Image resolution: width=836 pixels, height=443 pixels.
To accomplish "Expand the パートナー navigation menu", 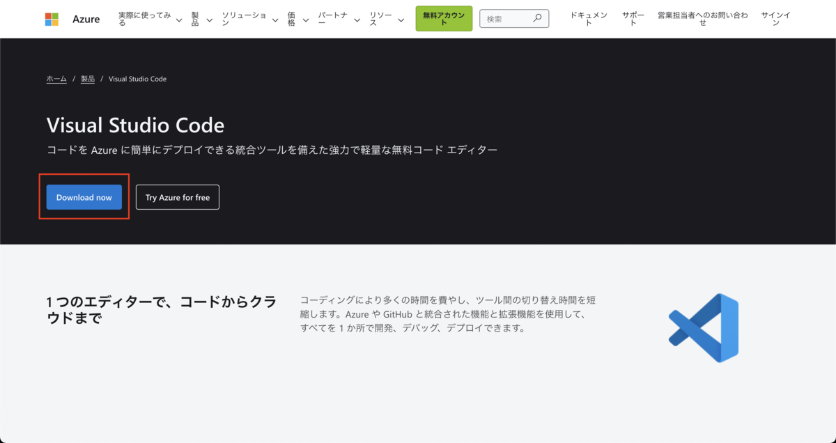I will (x=339, y=19).
